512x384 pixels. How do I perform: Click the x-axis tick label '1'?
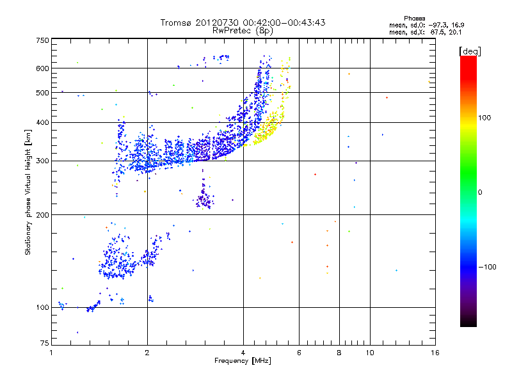point(51,353)
